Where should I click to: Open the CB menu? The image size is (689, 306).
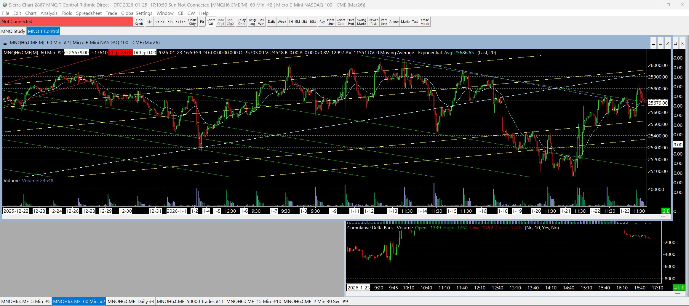click(x=181, y=13)
